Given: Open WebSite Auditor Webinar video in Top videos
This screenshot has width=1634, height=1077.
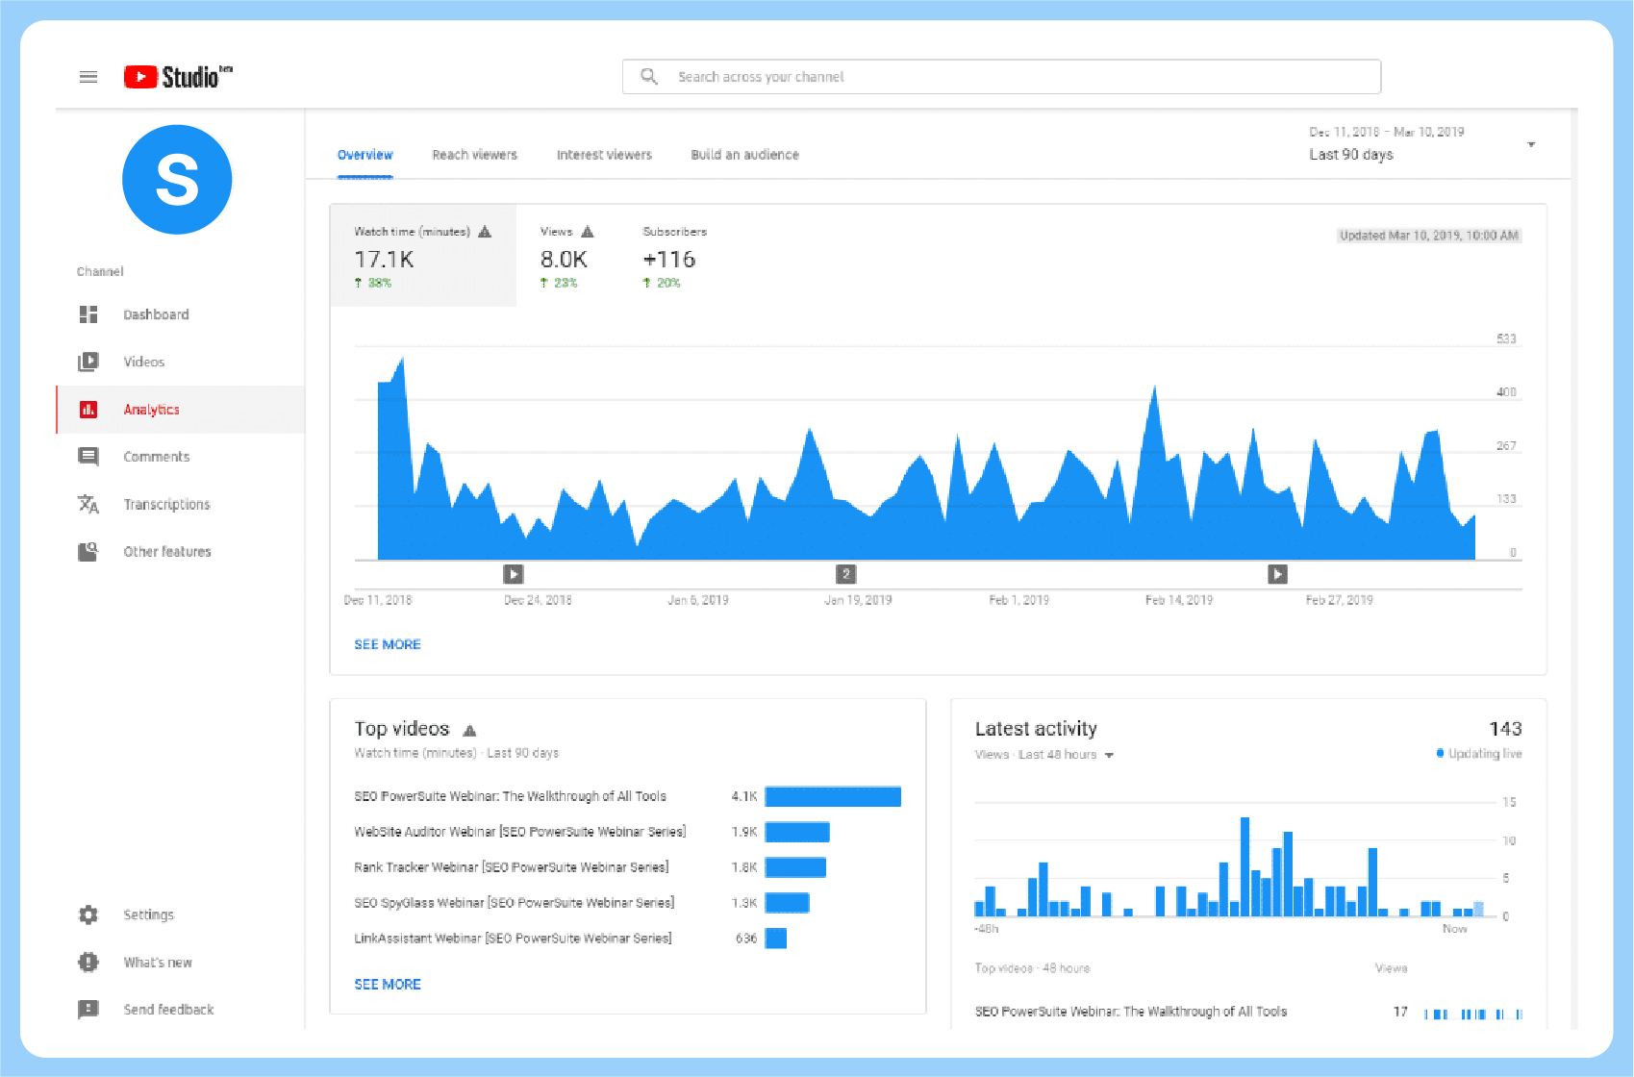Looking at the screenshot, I should (519, 832).
